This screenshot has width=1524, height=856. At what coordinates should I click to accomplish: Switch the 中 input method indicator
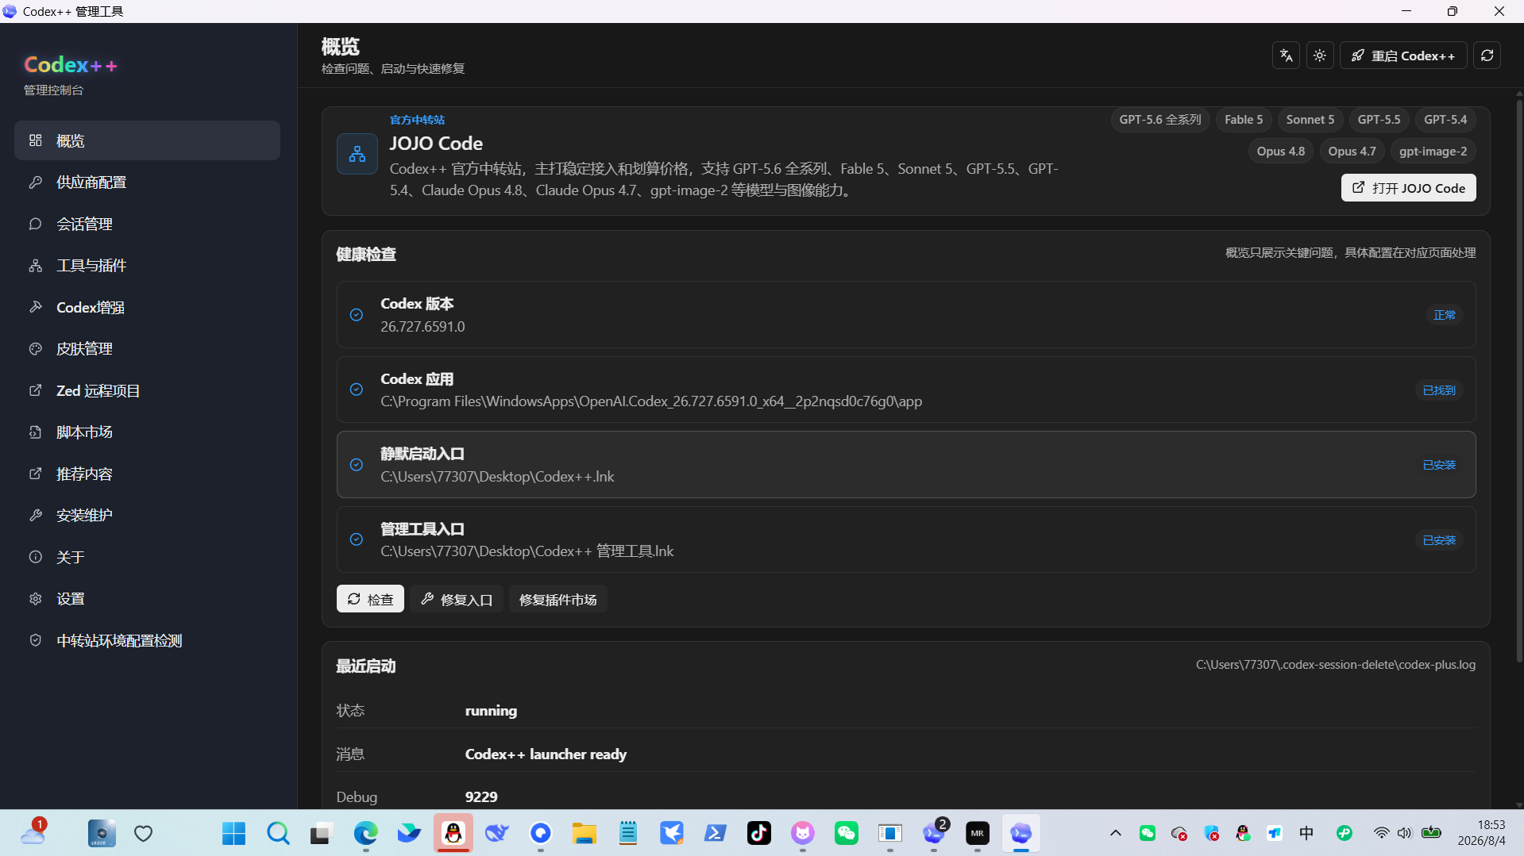click(1306, 833)
